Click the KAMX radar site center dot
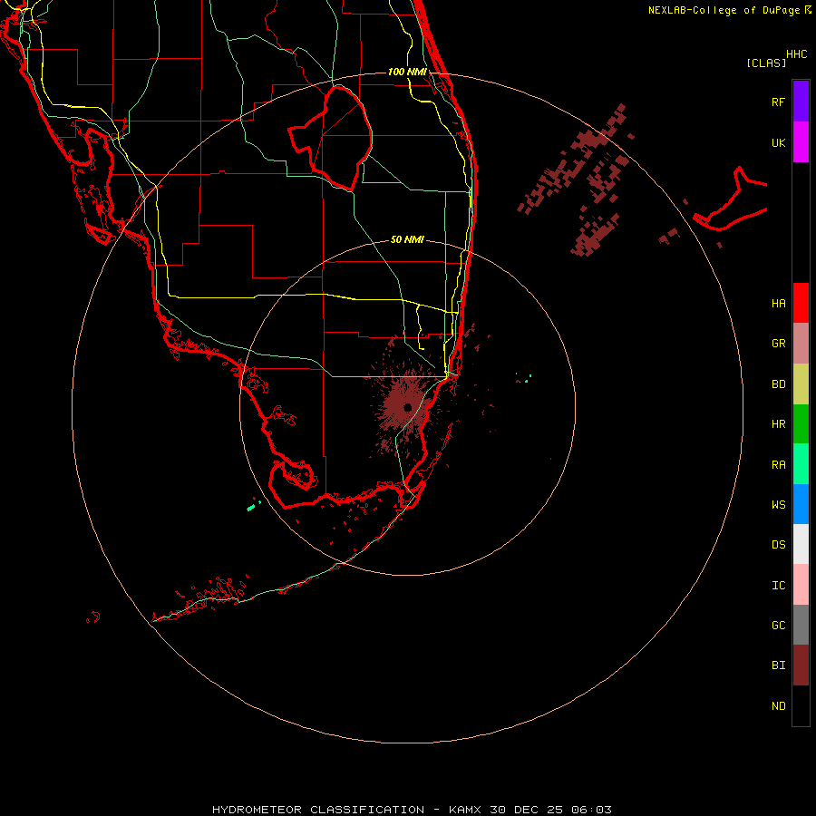816x816 pixels. coord(407,407)
